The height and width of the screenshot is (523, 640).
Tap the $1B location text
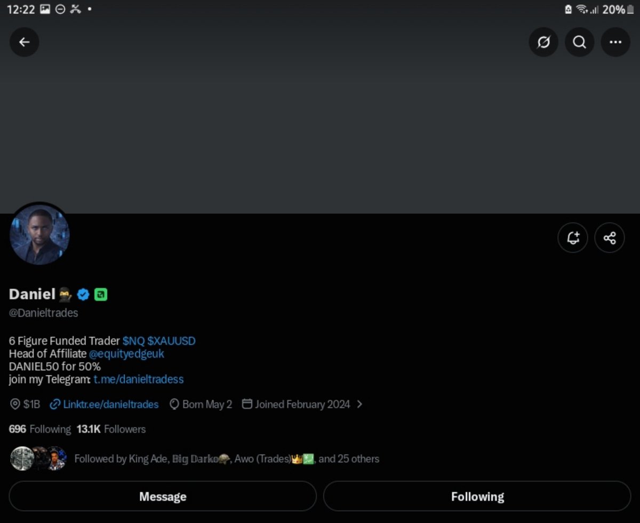tap(31, 404)
